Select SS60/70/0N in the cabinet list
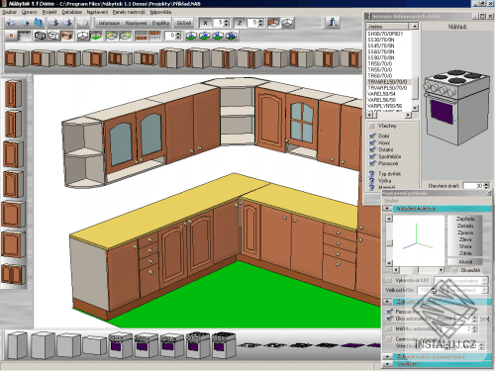The height and width of the screenshot is (371, 495). click(381, 51)
